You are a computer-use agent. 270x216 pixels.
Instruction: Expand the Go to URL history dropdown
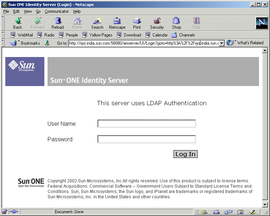(222, 43)
